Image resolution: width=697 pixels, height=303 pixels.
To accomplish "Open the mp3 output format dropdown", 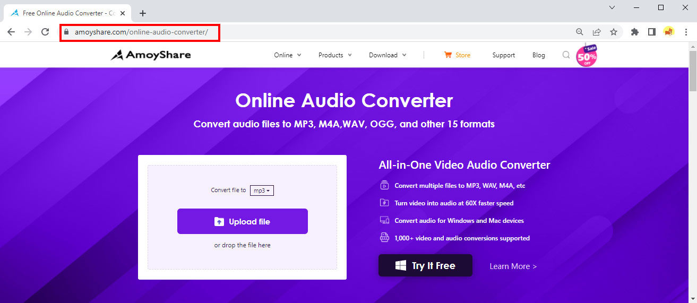I will tap(262, 191).
